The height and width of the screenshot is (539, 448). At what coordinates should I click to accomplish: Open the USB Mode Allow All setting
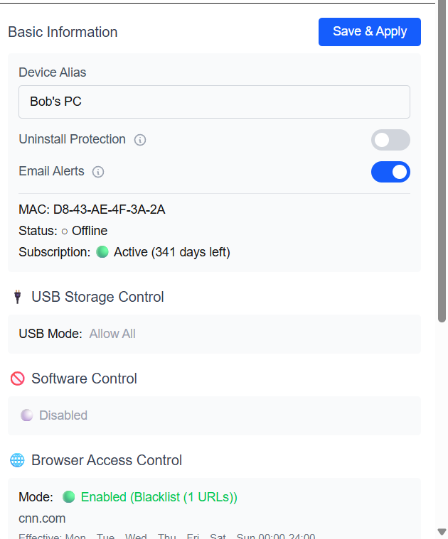point(112,334)
